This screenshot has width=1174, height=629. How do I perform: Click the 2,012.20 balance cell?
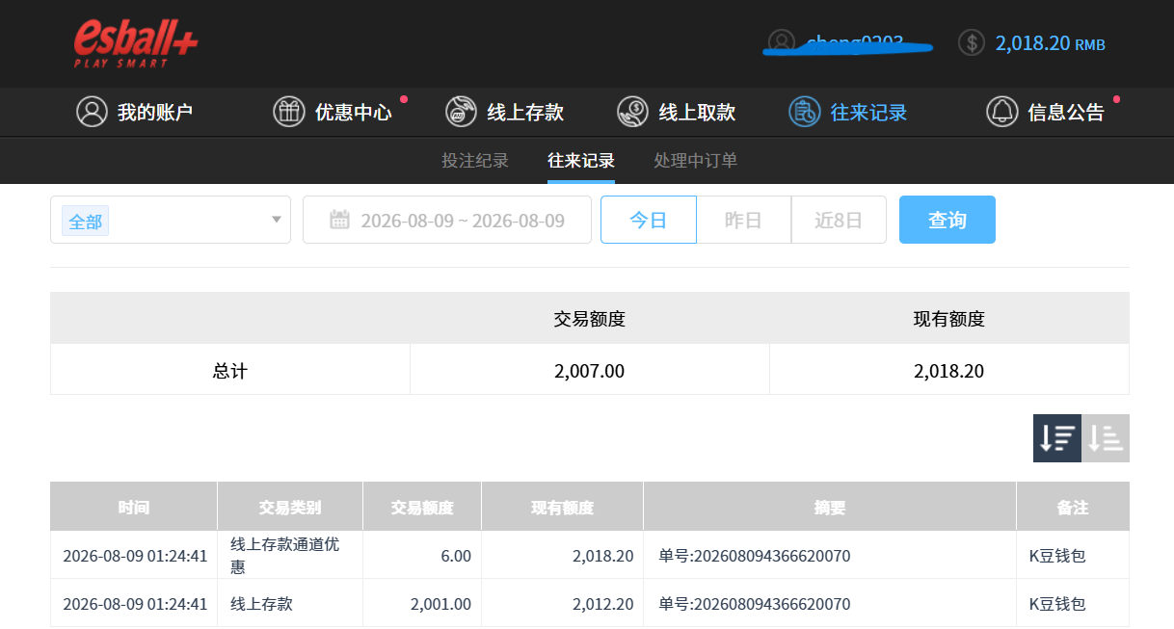coord(562,604)
